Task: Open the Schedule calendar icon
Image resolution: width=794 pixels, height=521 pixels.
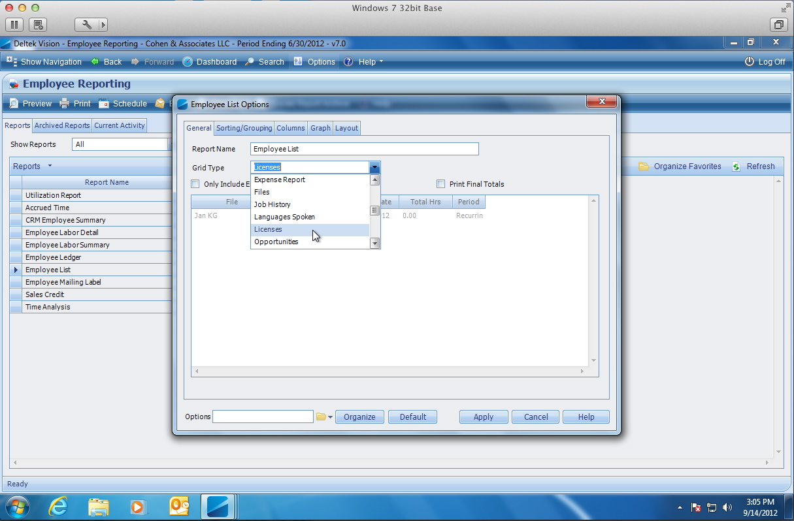Action: point(103,103)
